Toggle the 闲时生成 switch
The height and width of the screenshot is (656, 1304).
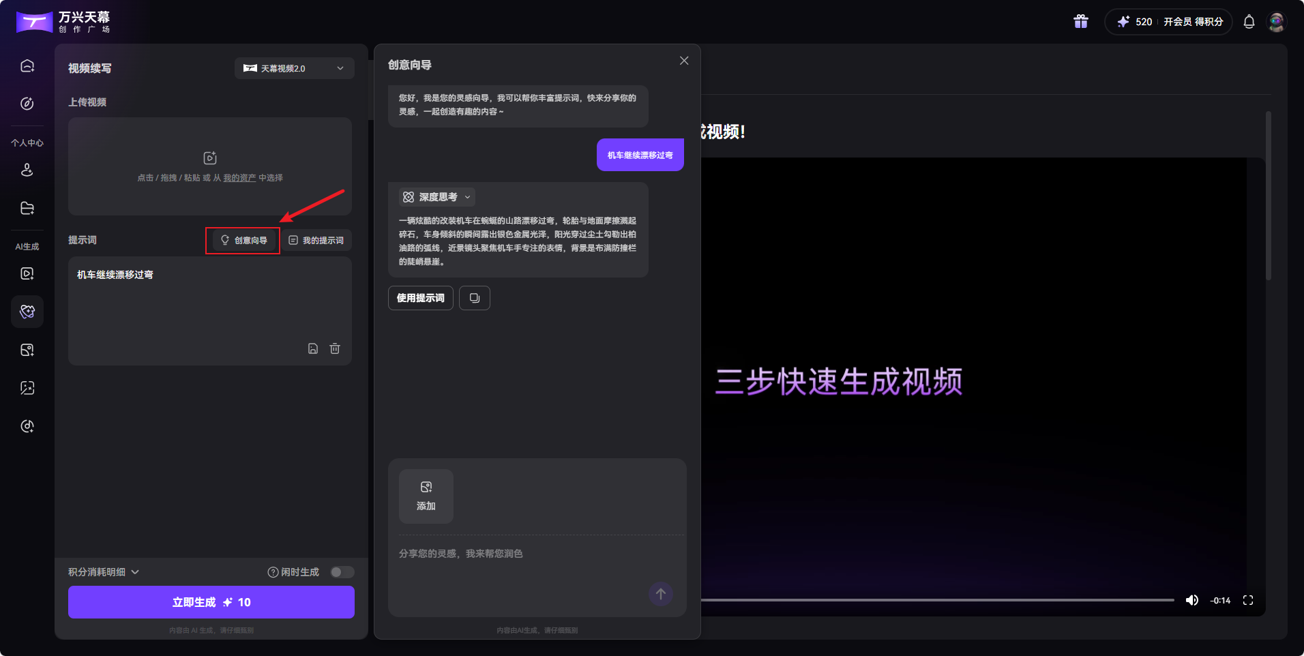[x=342, y=572]
